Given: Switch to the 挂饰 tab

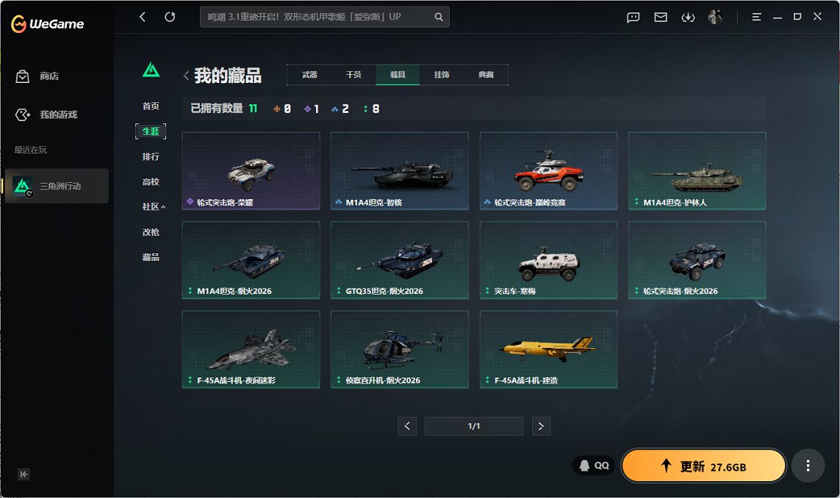Looking at the screenshot, I should point(442,74).
